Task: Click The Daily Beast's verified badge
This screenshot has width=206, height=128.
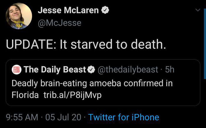Action: (92, 69)
